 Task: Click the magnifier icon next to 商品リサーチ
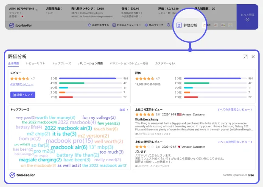tap(168, 25)
